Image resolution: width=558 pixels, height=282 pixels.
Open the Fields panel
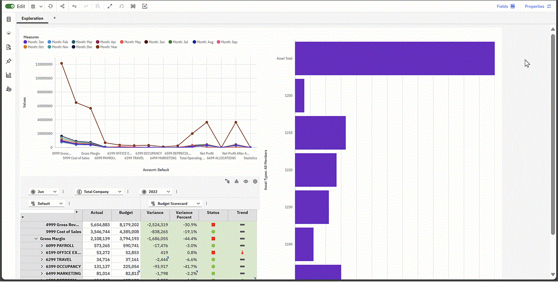[x=505, y=6]
